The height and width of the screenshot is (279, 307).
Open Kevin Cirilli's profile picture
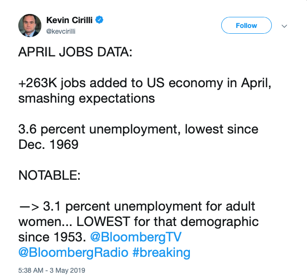click(30, 26)
